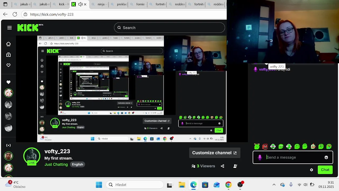Open the emoji picker in message box
Viewport: 339px width, 191px height.
pos(326,157)
